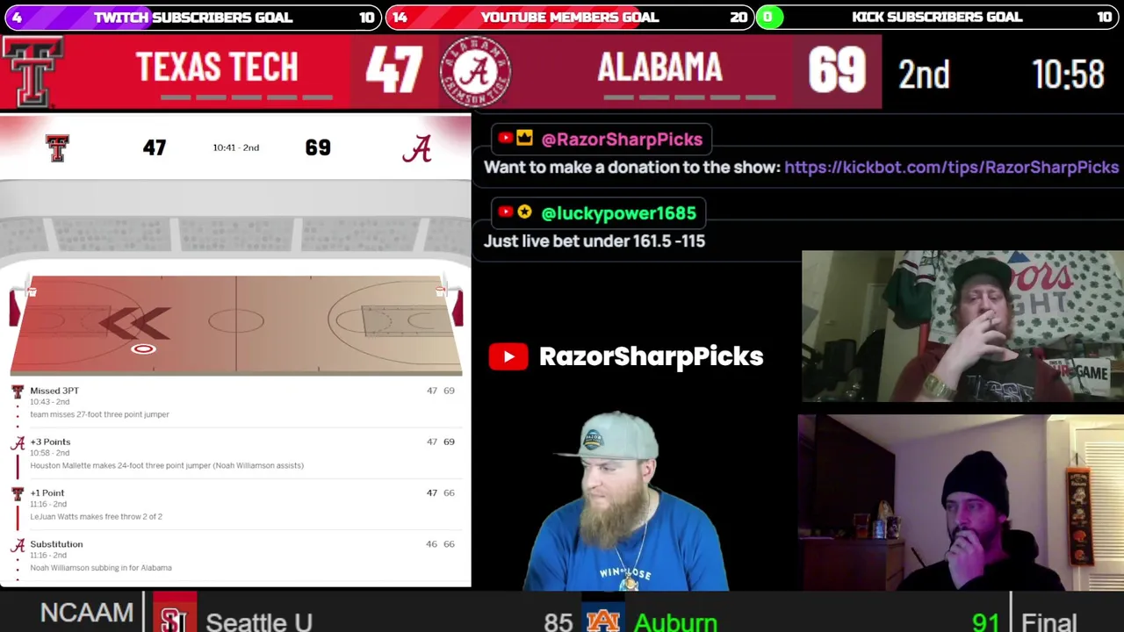Click the Twitch Subscribers Goal progress bar
Image resolution: width=1124 pixels, height=632 pixels.
coord(192,17)
